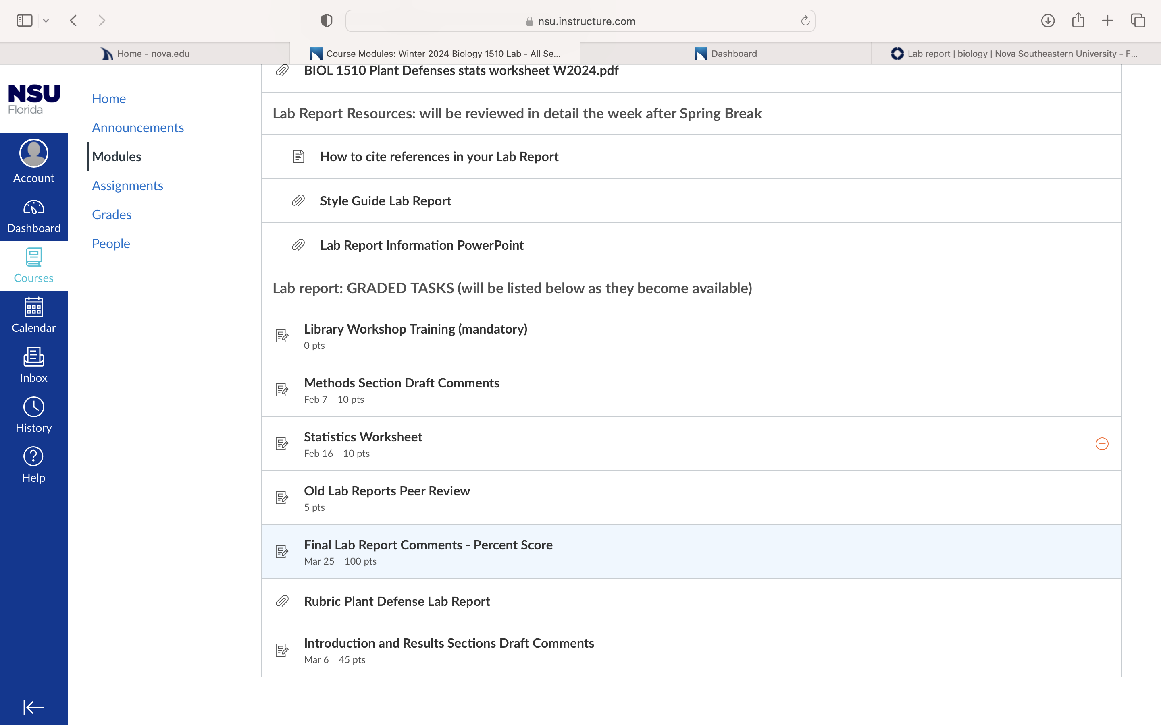Click the orange missing status icon on Statistics Worksheet
The image size is (1161, 725).
tap(1102, 444)
